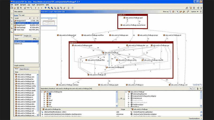The image size is (214, 120).
Task: Select the Outer class level row
Action: click(26, 30)
